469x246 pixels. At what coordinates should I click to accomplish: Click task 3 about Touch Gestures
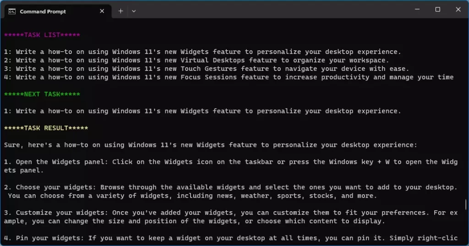207,69
